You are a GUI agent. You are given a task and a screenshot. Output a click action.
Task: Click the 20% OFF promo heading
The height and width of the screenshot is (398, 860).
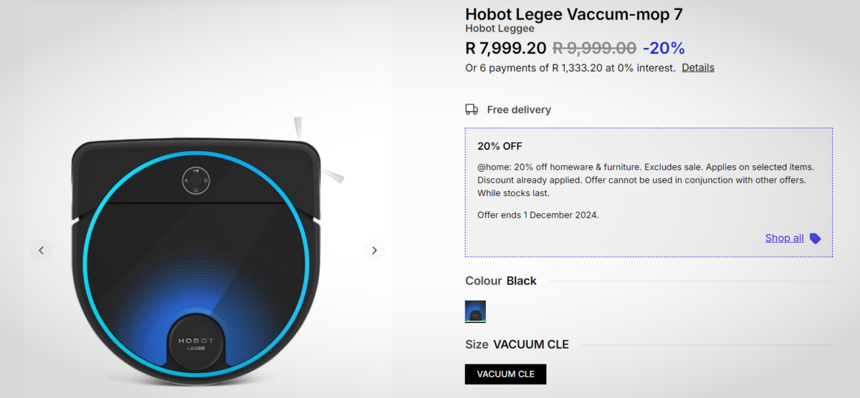500,146
